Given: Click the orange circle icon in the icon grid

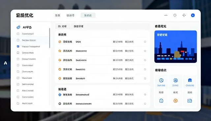Looking at the screenshot, I should (175, 101).
